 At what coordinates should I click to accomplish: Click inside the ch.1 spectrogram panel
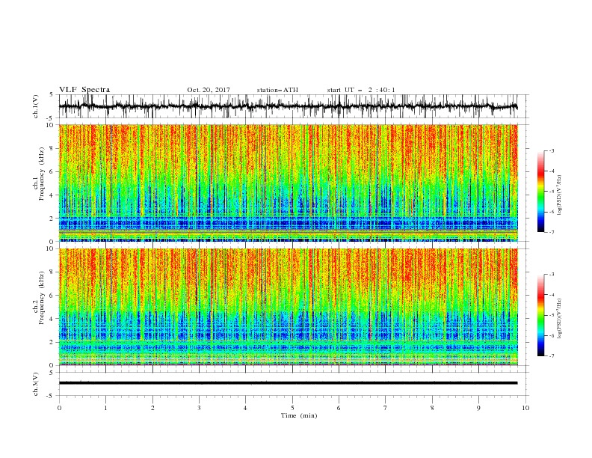(288, 183)
